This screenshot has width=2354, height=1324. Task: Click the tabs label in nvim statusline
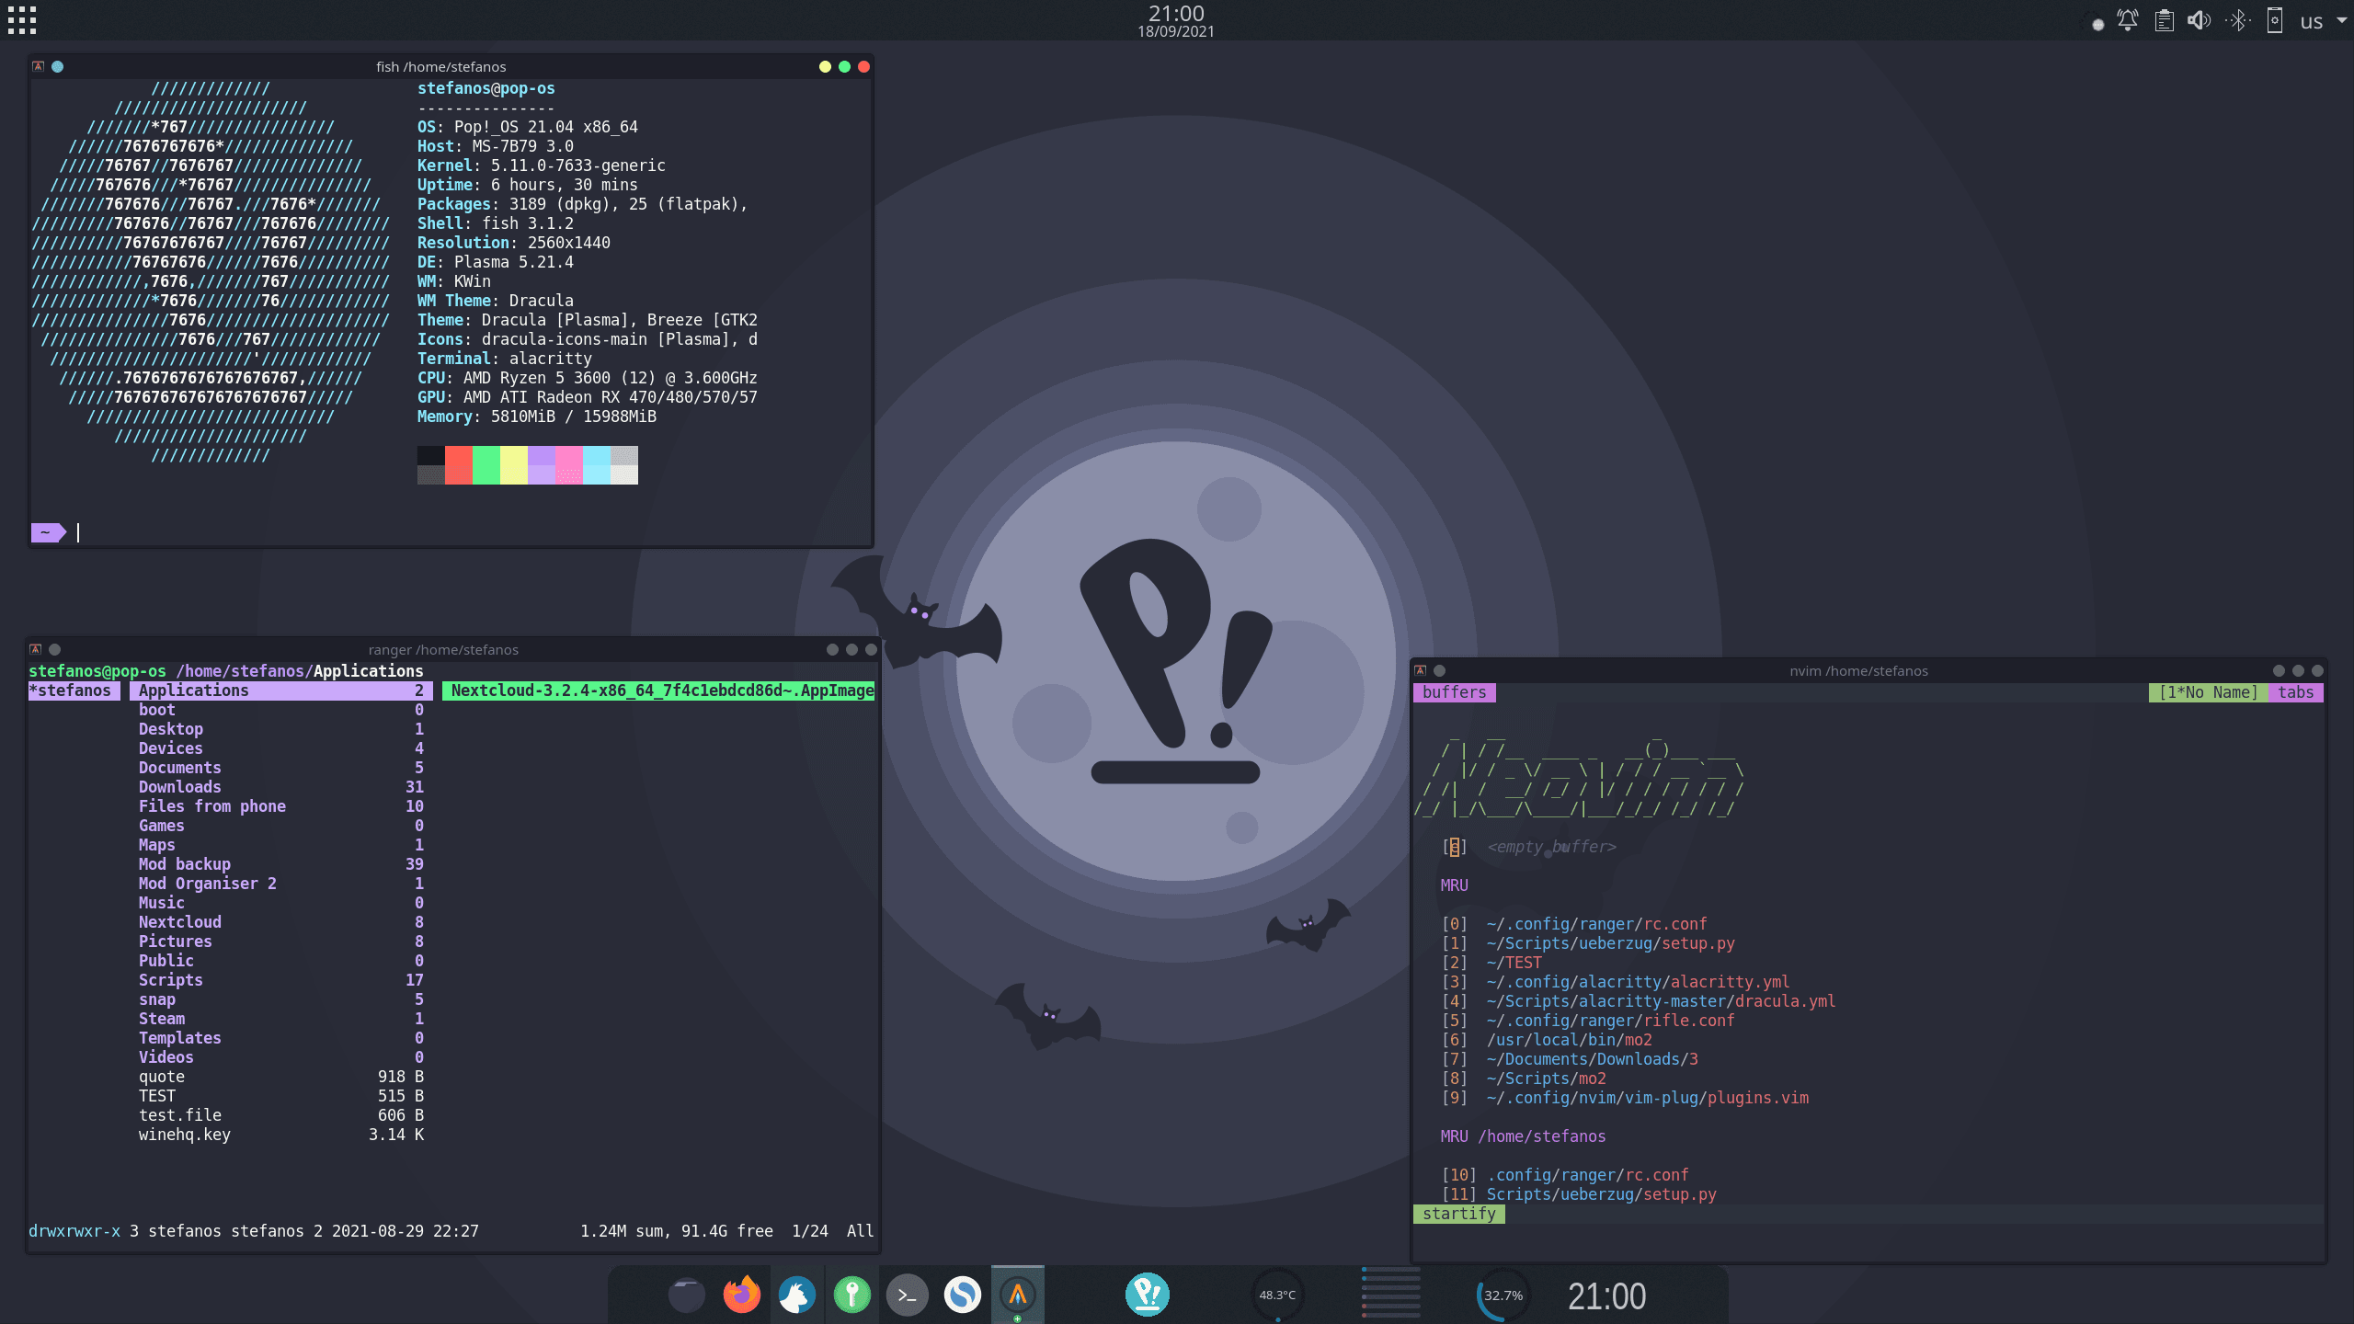pos(2297,692)
